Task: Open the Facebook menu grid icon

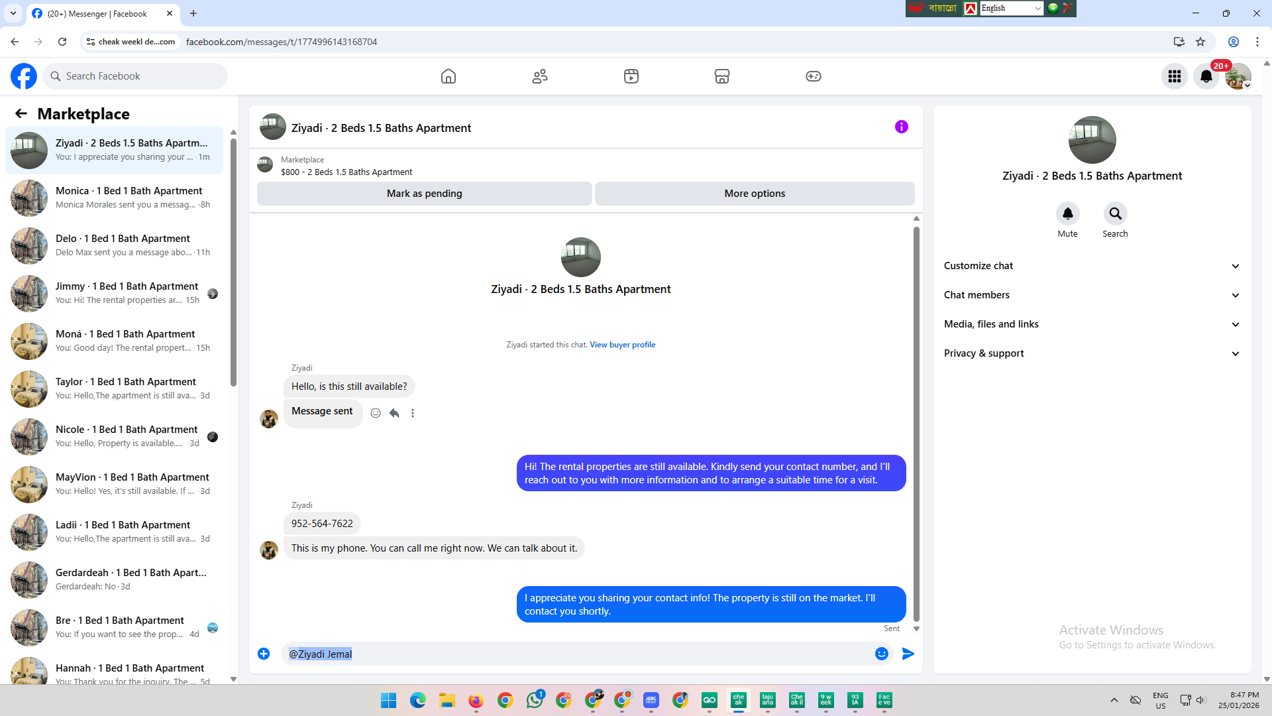Action: pyautogui.click(x=1175, y=76)
